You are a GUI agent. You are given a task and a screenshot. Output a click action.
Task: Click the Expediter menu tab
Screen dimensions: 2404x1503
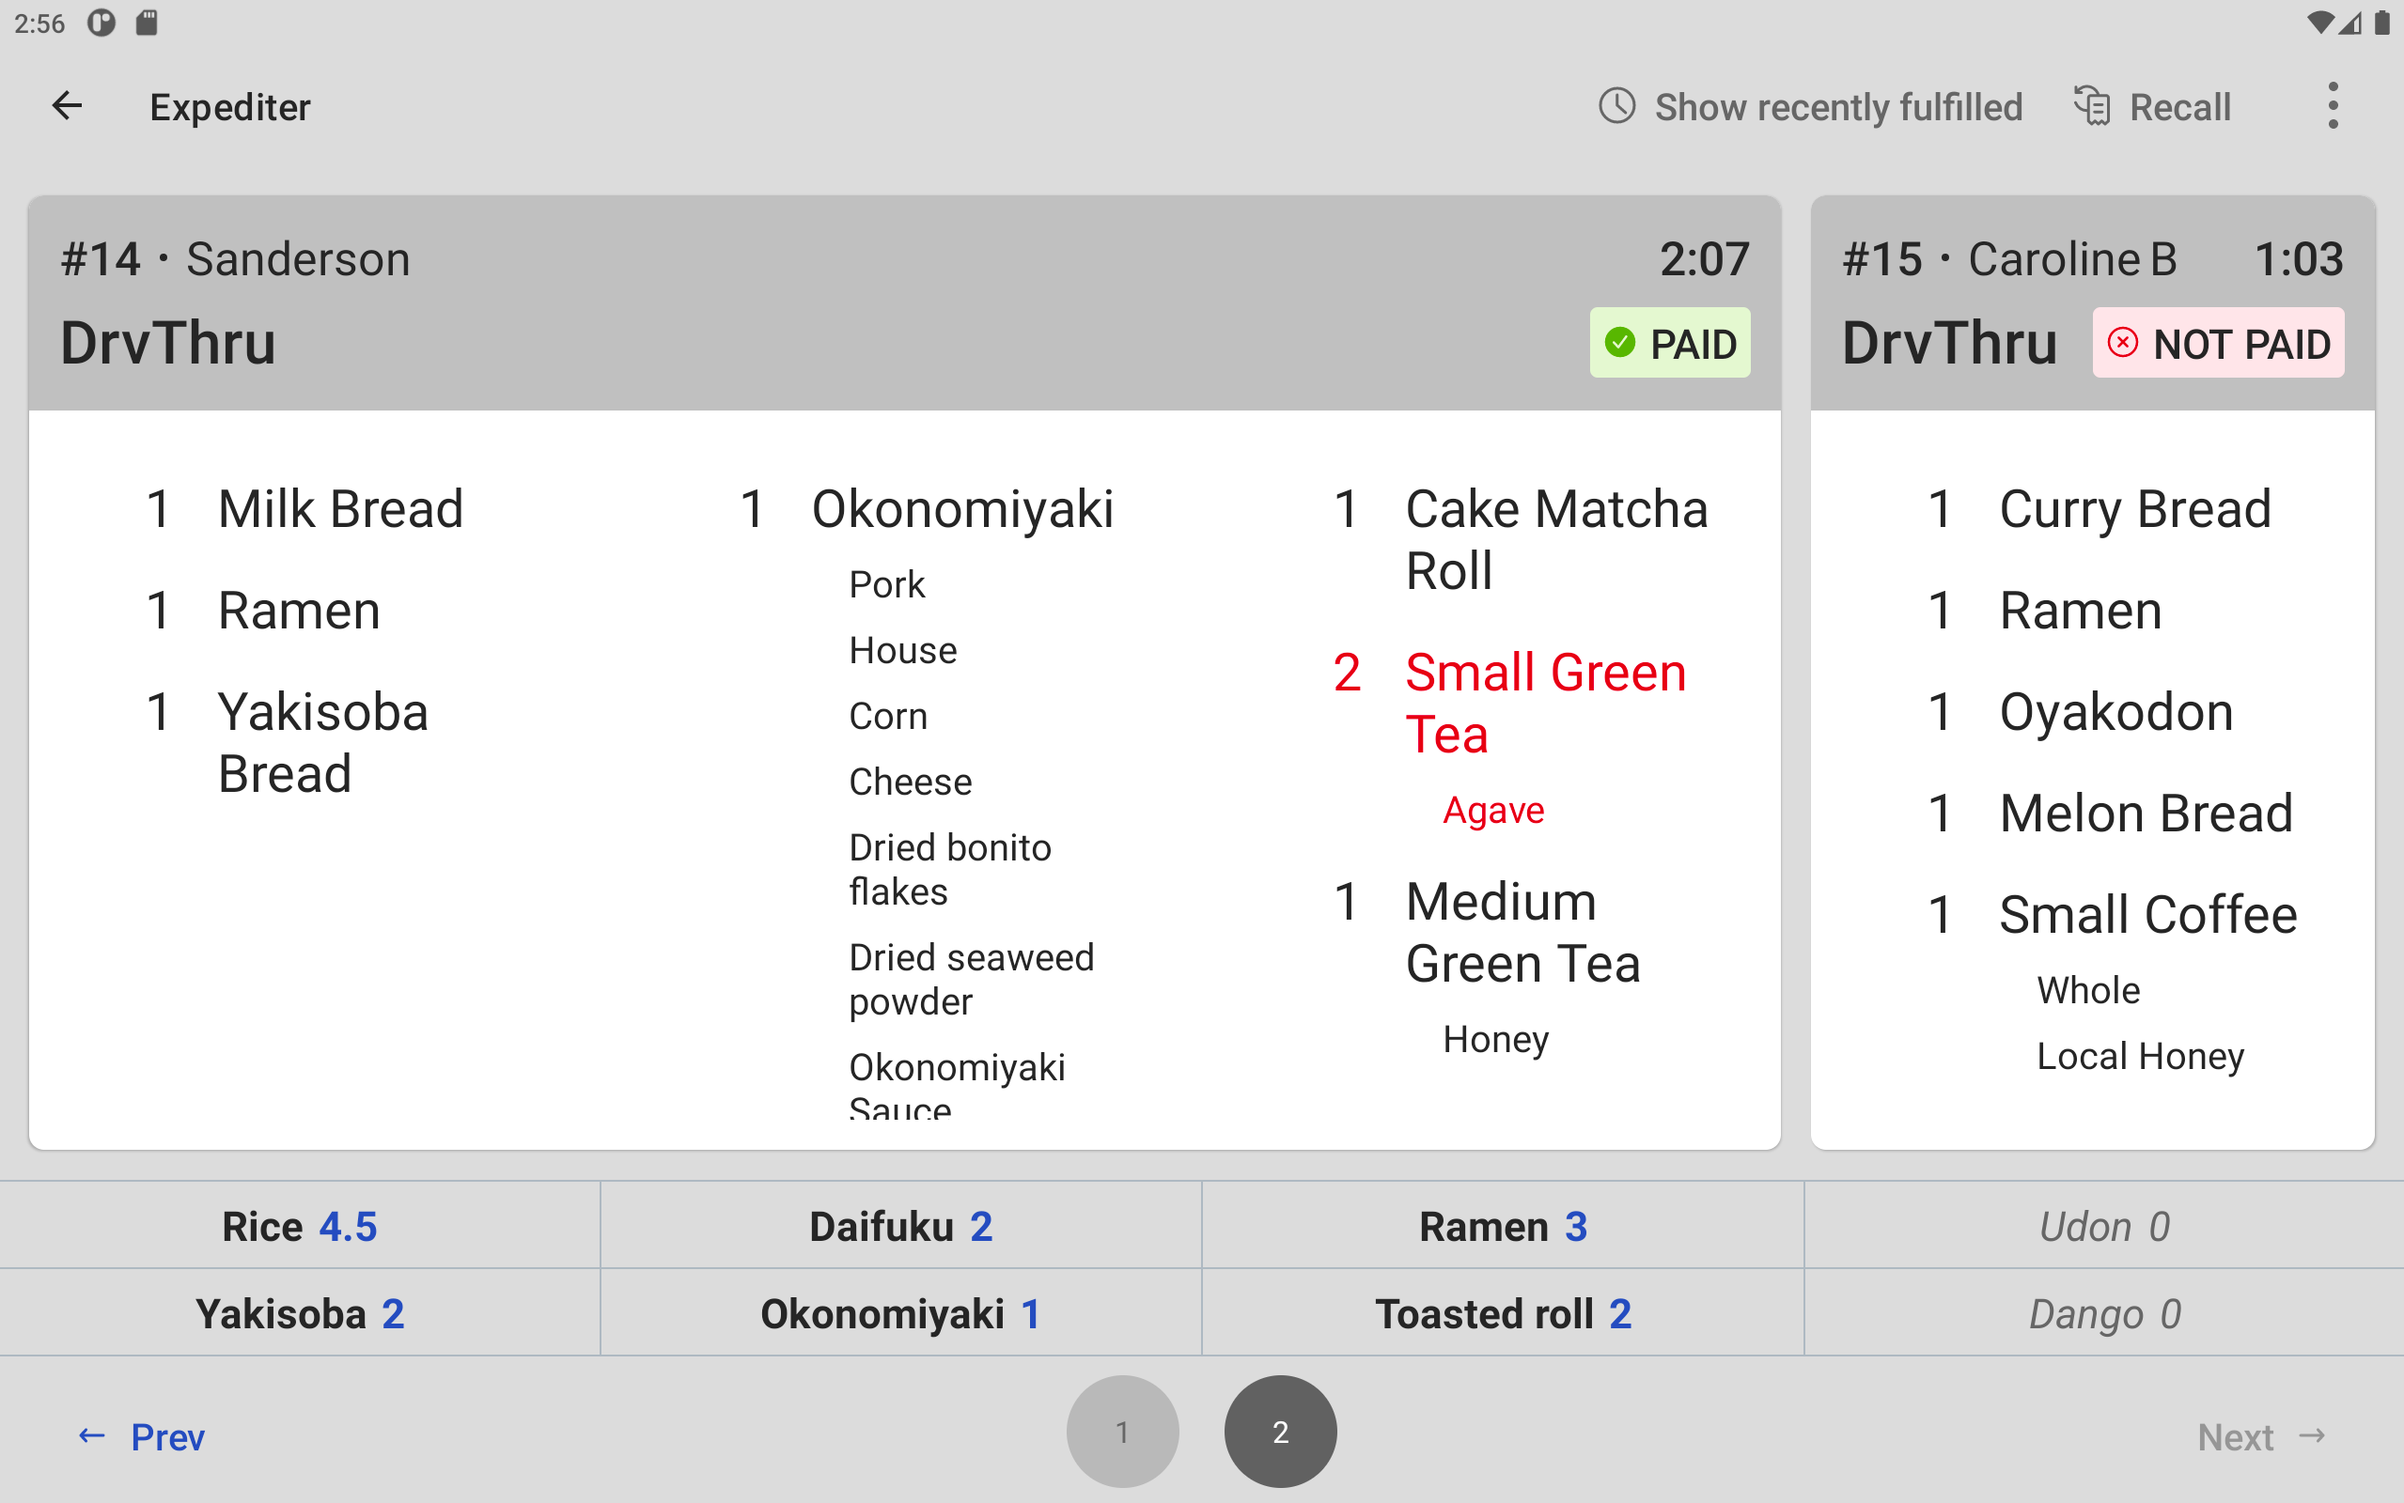232,107
